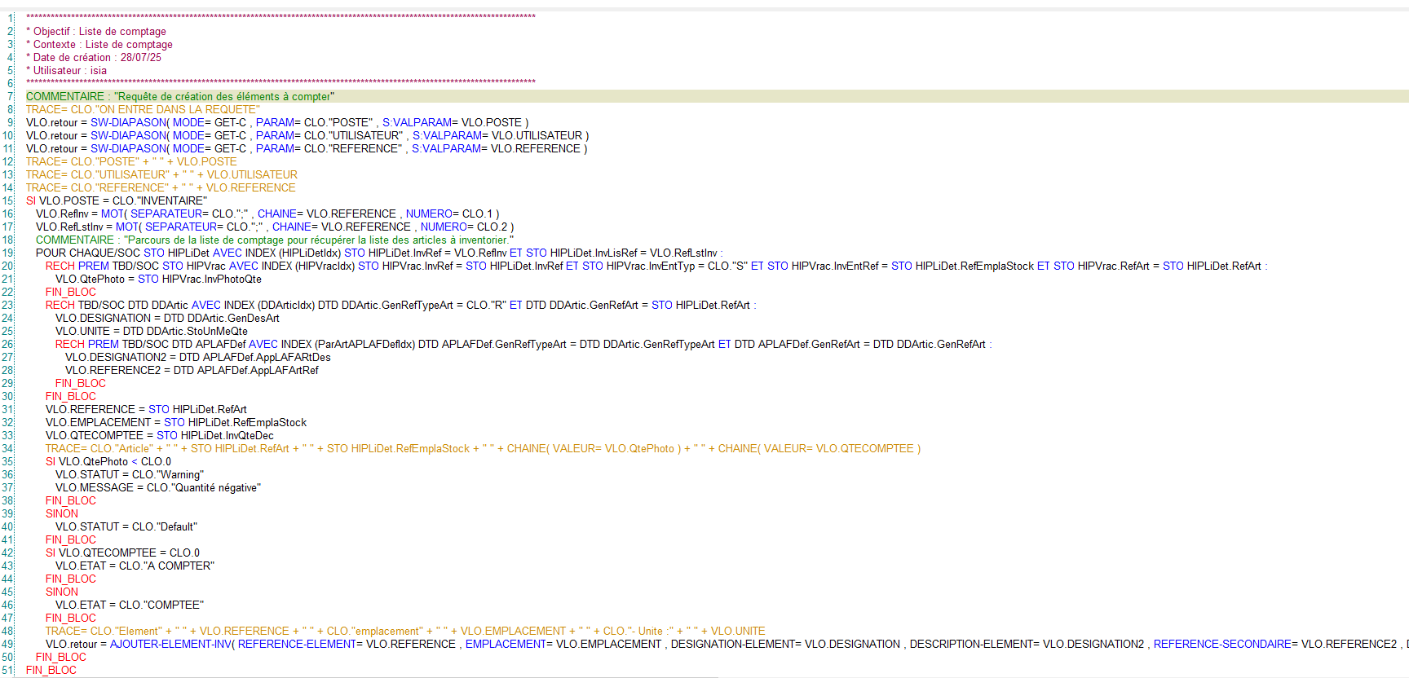Click 'VLO.STATUT = CLO."Default"' line

click(126, 526)
